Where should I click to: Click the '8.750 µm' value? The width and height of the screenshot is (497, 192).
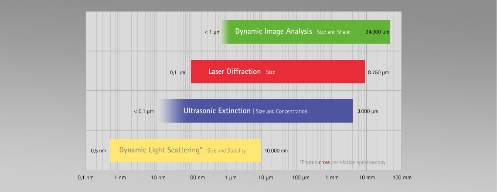(x=378, y=72)
